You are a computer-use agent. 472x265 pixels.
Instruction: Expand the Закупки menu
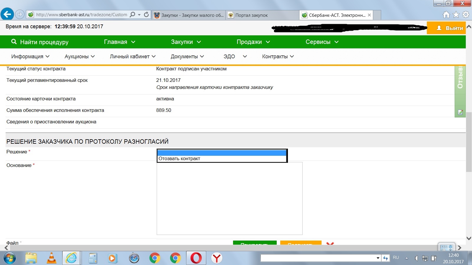coord(186,42)
